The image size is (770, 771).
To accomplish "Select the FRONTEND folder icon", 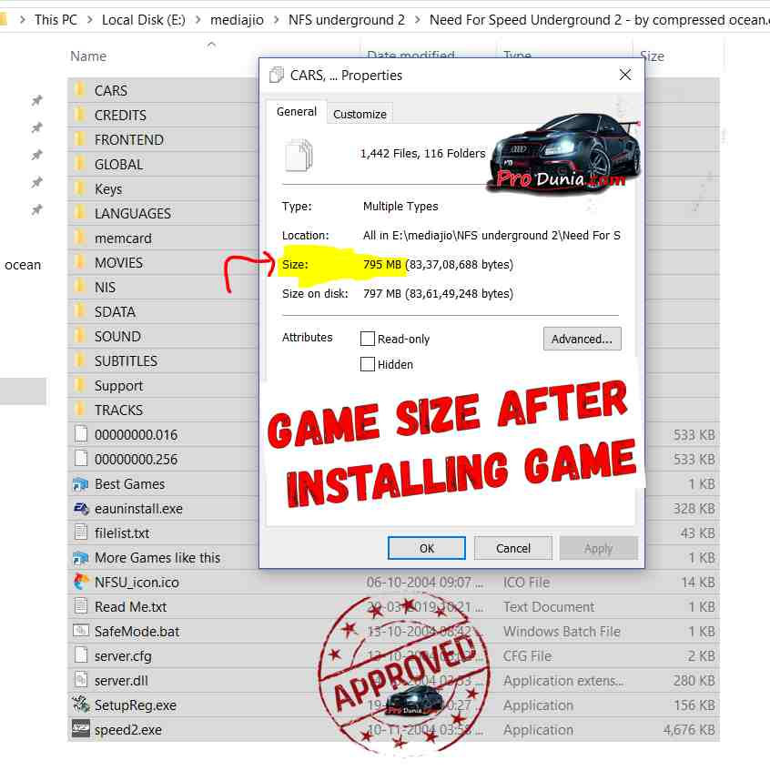I will (78, 139).
